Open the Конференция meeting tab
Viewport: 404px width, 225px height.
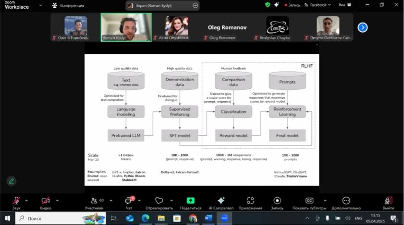(68, 6)
